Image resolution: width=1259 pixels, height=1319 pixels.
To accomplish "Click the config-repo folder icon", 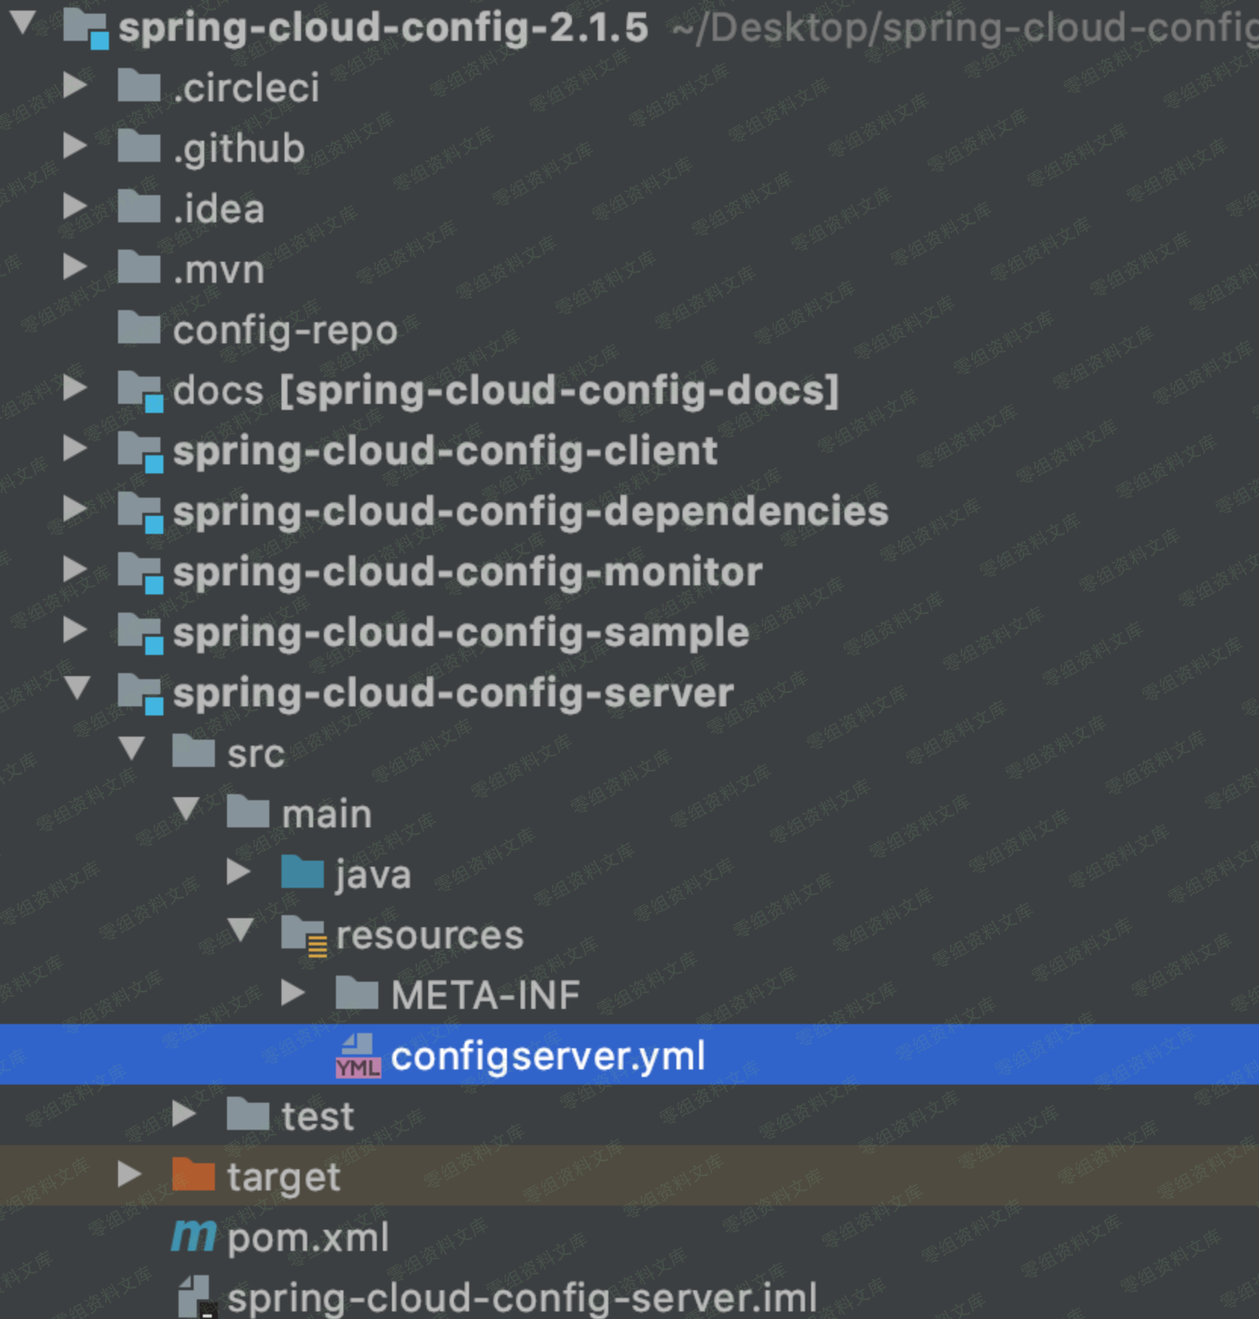I will click(x=139, y=328).
